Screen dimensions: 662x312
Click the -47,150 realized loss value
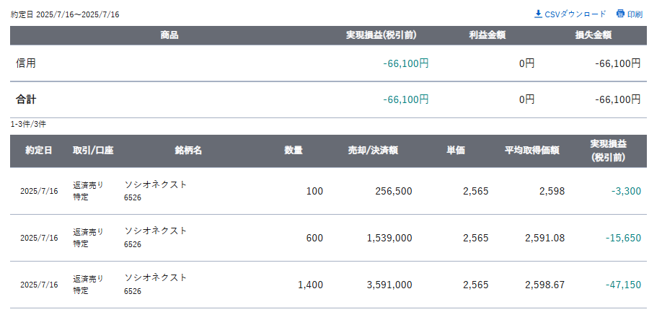[623, 285]
